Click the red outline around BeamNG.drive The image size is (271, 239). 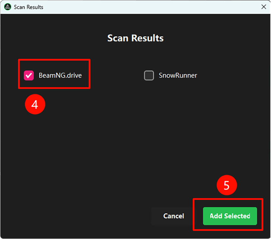[x=54, y=60]
